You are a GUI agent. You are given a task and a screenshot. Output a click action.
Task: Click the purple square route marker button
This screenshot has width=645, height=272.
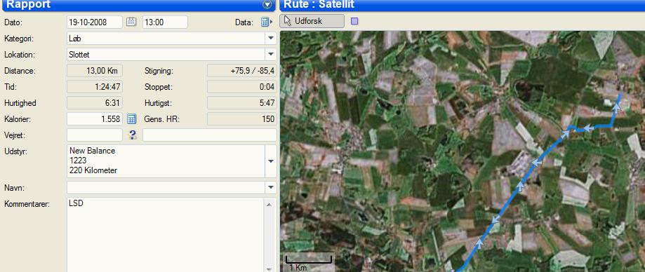tap(354, 21)
